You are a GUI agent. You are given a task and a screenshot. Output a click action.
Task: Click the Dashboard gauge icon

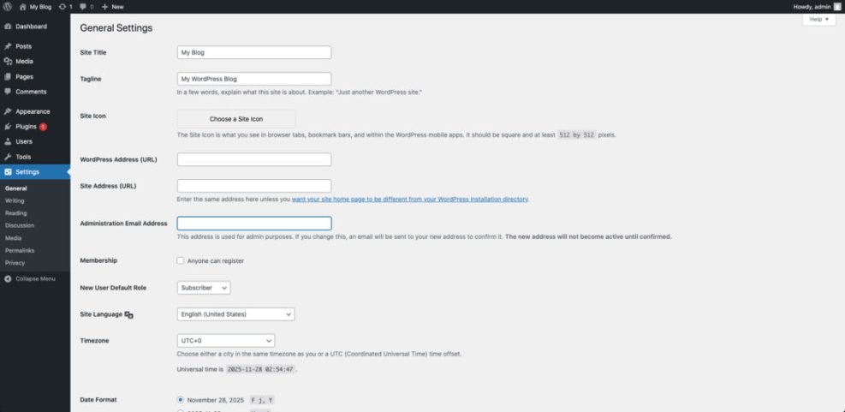8,27
